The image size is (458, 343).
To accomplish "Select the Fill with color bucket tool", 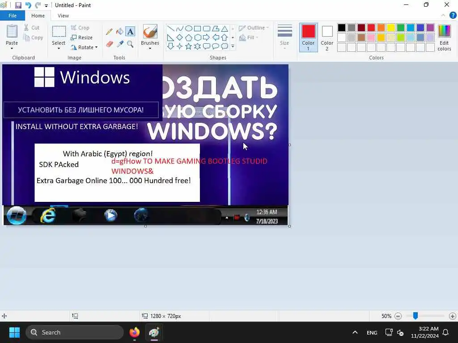I will pos(120,32).
